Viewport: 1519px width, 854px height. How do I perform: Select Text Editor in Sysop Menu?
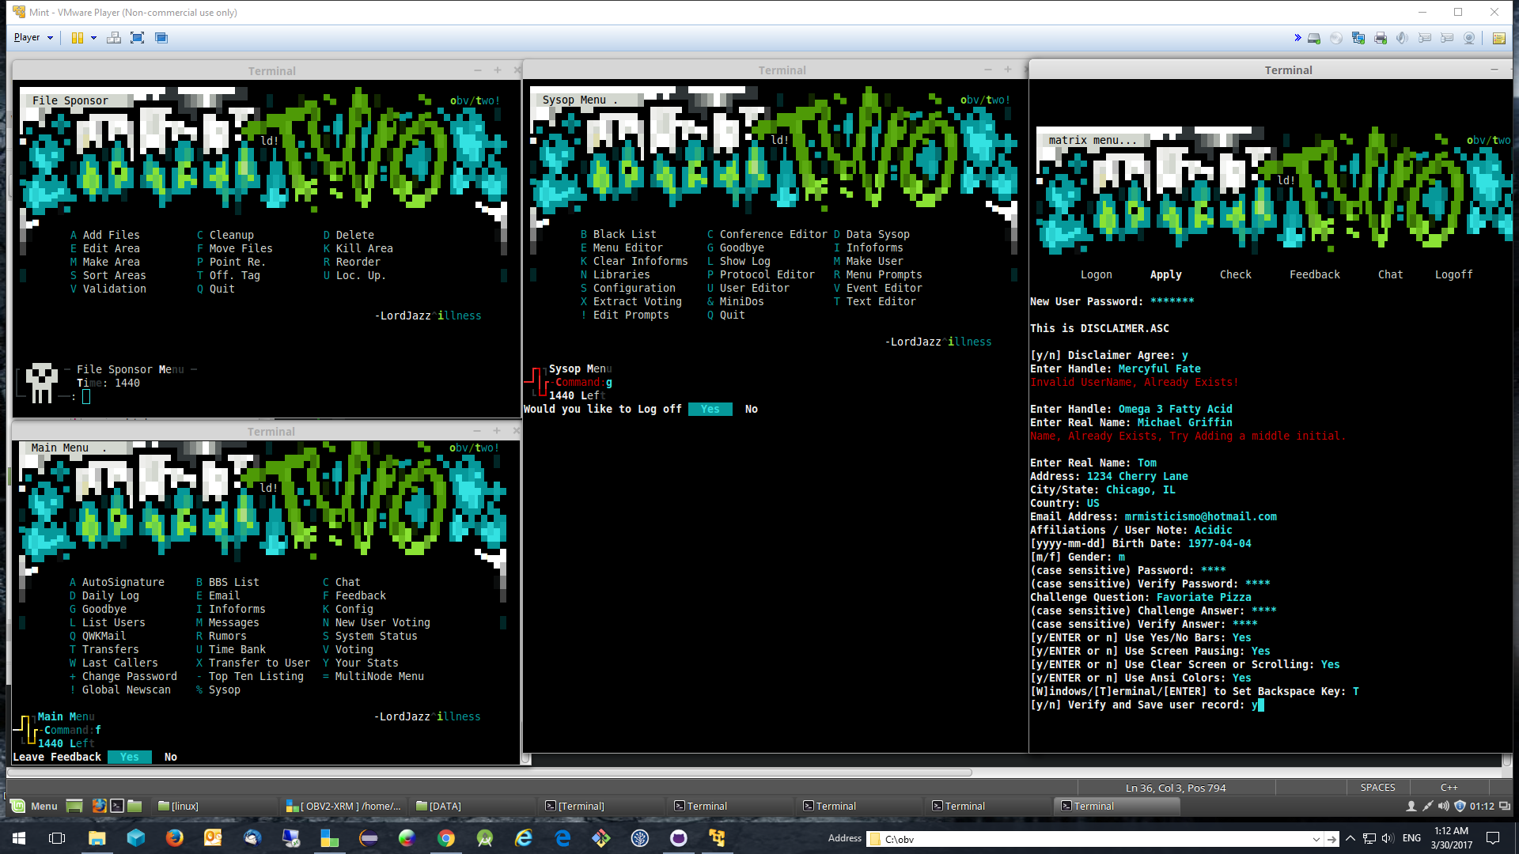tap(881, 301)
